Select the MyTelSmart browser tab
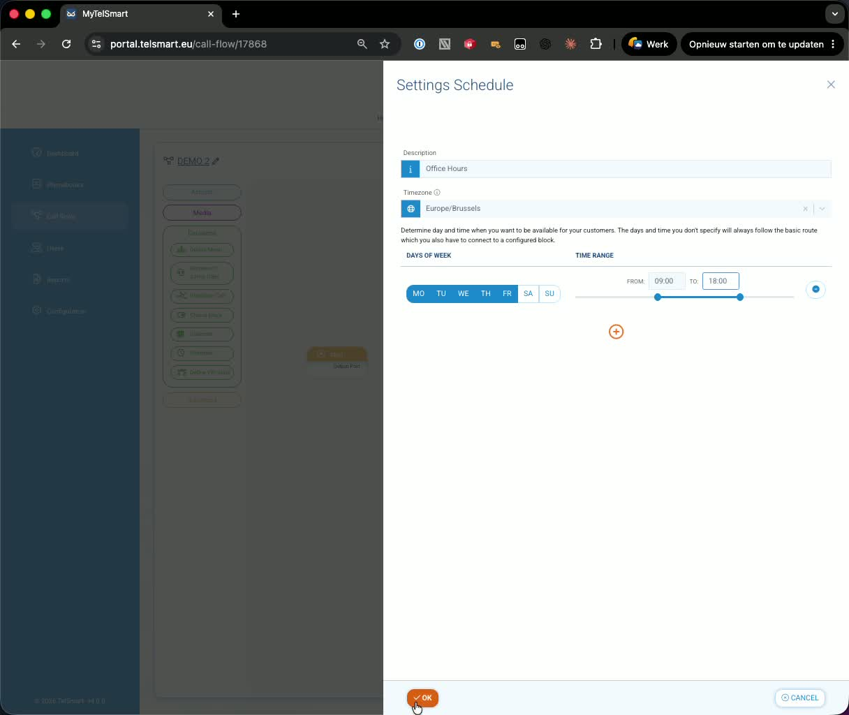The width and height of the screenshot is (849, 715). coord(140,14)
